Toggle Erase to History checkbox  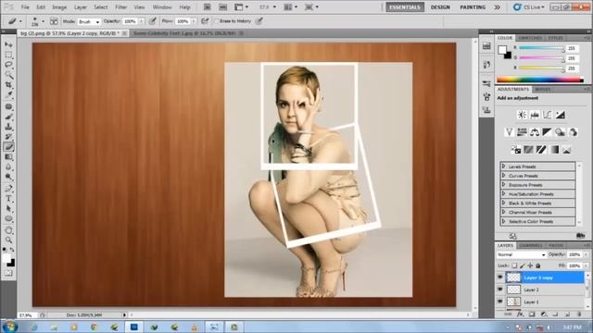pyautogui.click(x=217, y=21)
